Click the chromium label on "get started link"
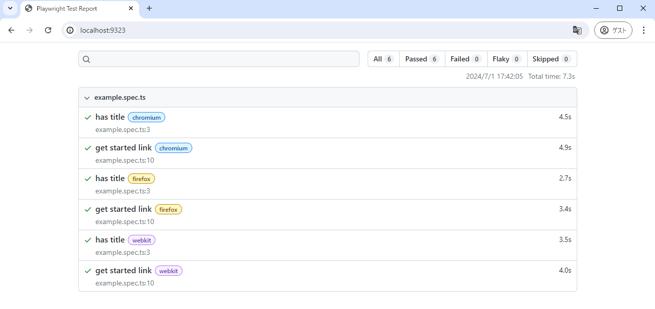Screen dimensions: 655x309 [x=173, y=148]
